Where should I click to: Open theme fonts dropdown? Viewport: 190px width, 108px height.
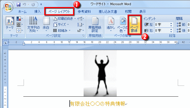click(x=20, y=25)
